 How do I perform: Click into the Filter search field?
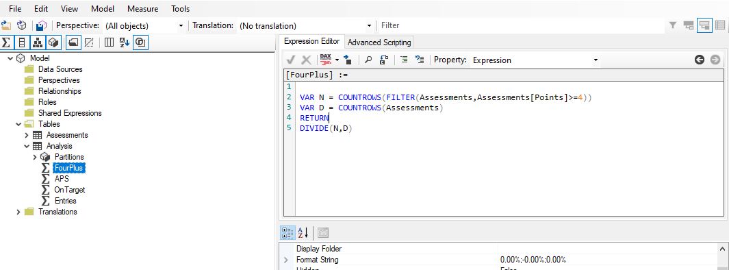pyautogui.click(x=521, y=25)
